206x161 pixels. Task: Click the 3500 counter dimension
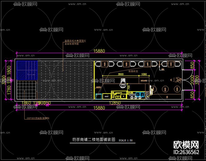tap(121, 74)
